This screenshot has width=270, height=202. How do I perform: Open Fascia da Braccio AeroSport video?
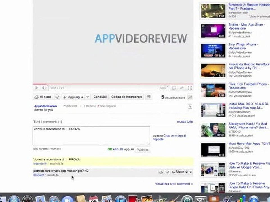pyautogui.click(x=249, y=66)
